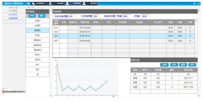
Task: Click the 本日车次 column header
Action: pyautogui.click(x=158, y=22)
